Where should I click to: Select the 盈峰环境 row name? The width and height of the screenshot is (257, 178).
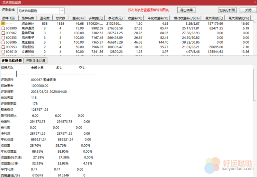pos(28,33)
